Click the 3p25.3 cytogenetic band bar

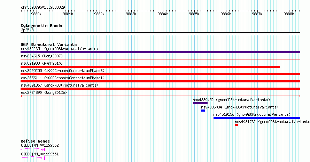pos(160,34)
